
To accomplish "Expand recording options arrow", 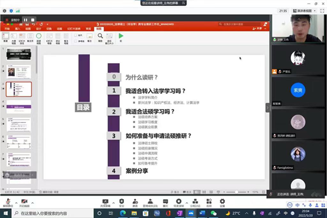I will coord(187,203).
